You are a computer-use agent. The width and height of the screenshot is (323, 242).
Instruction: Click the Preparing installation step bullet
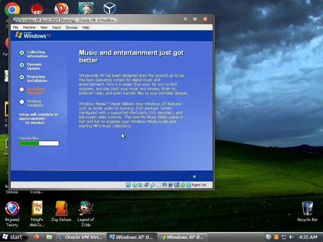click(22, 77)
